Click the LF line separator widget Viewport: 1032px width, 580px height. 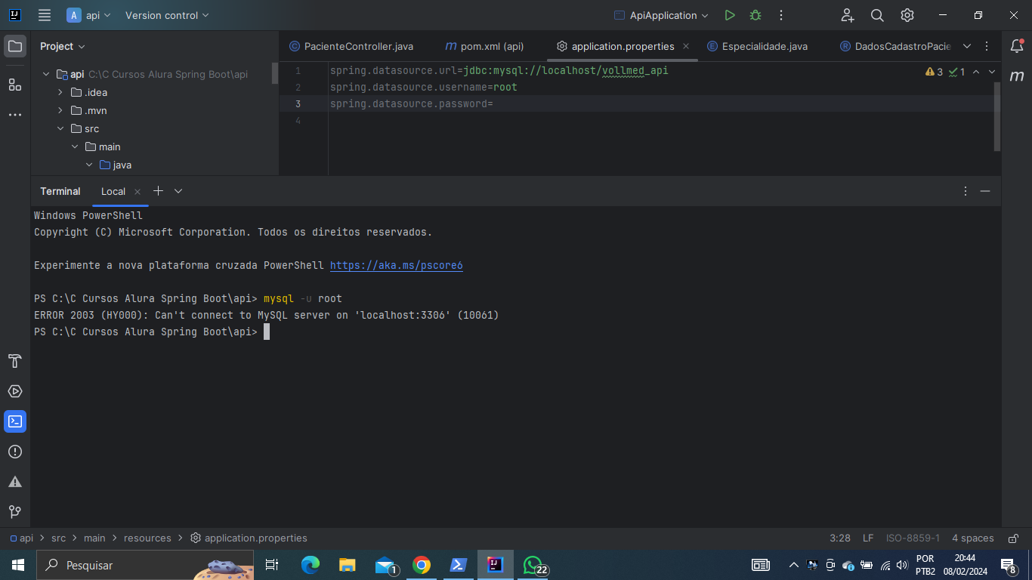(868, 538)
